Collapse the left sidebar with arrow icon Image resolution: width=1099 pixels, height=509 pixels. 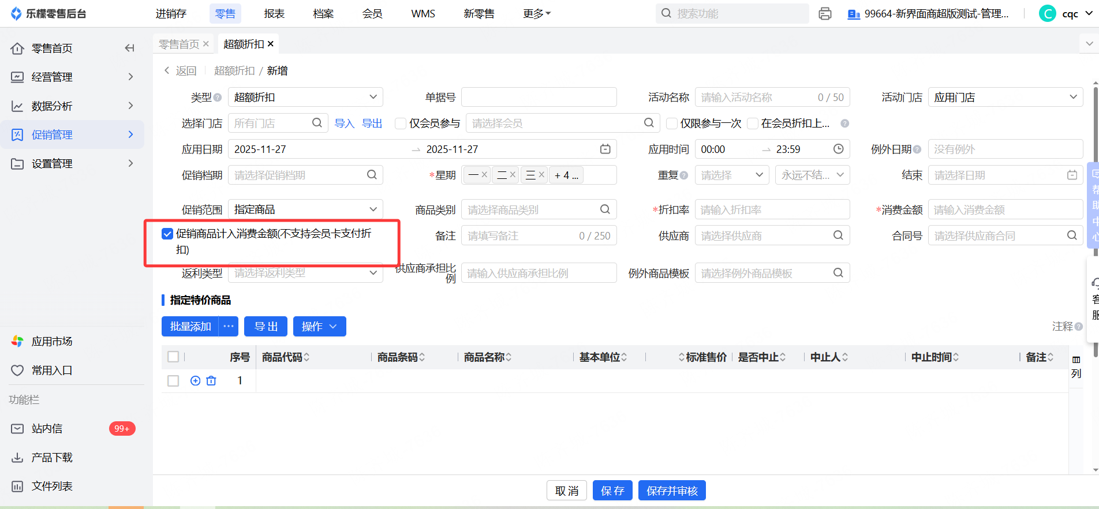(129, 48)
